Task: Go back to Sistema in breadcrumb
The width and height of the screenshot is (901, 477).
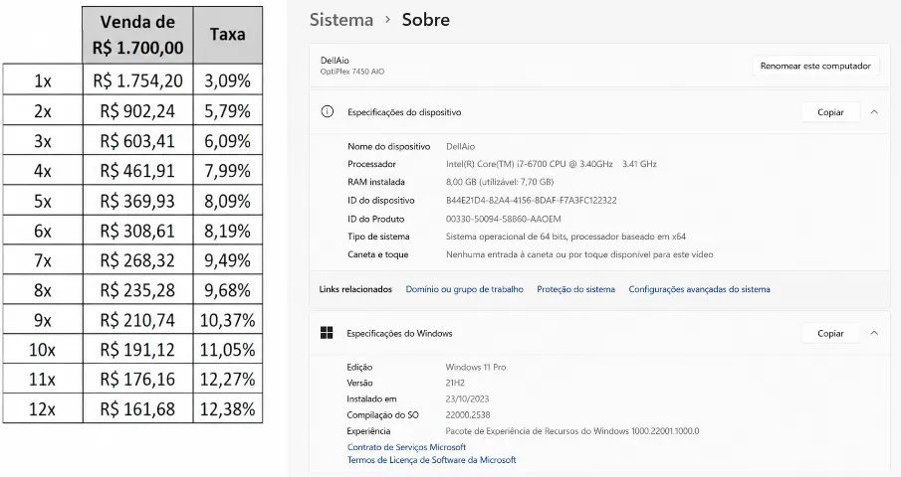Action: coord(341,20)
